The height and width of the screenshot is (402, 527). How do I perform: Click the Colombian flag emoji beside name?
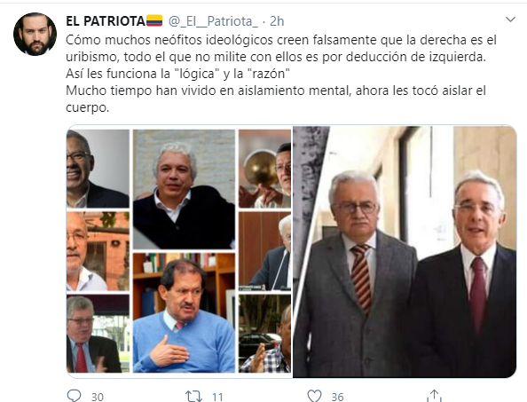pos(154,20)
